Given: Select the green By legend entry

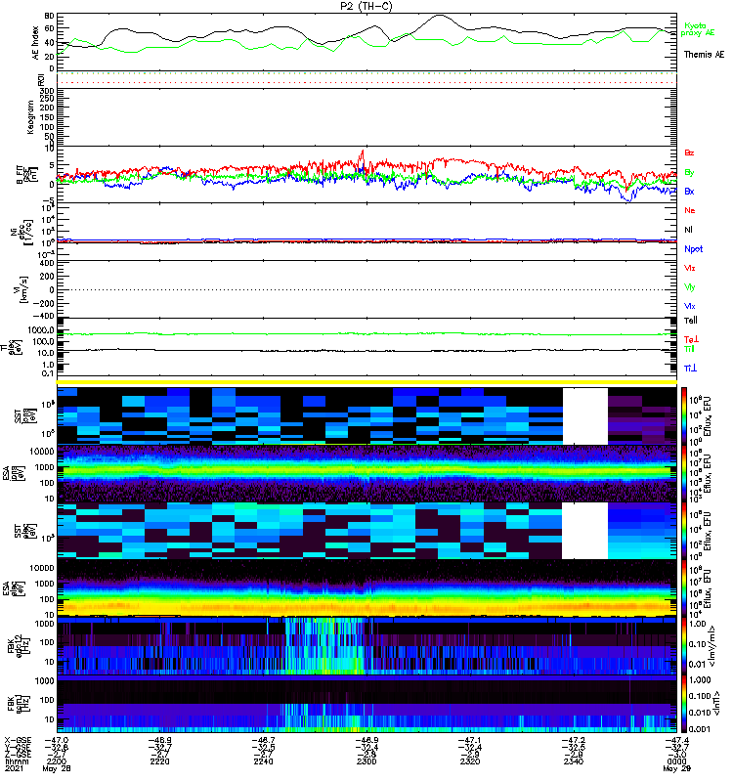Looking at the screenshot, I should pyautogui.click(x=689, y=173).
